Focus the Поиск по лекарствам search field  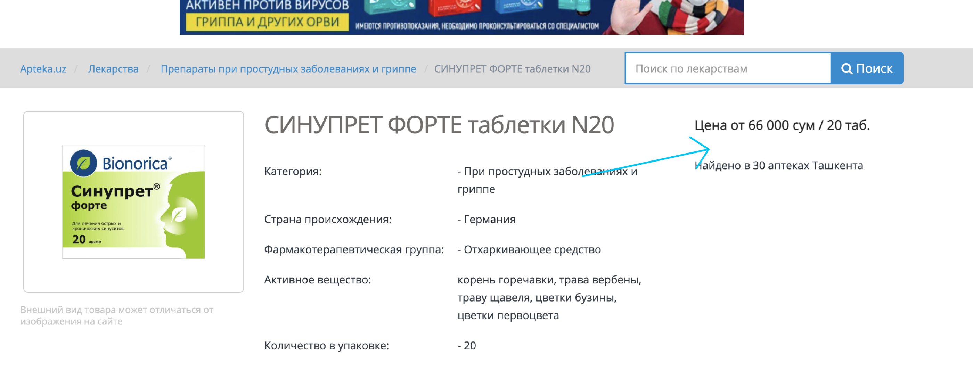(728, 68)
